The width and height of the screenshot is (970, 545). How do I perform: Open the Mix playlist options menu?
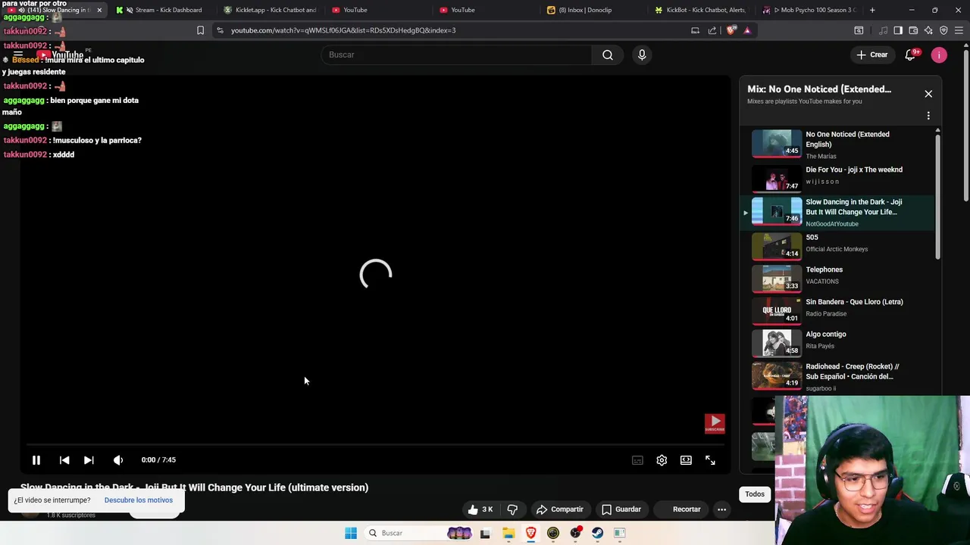point(928,116)
